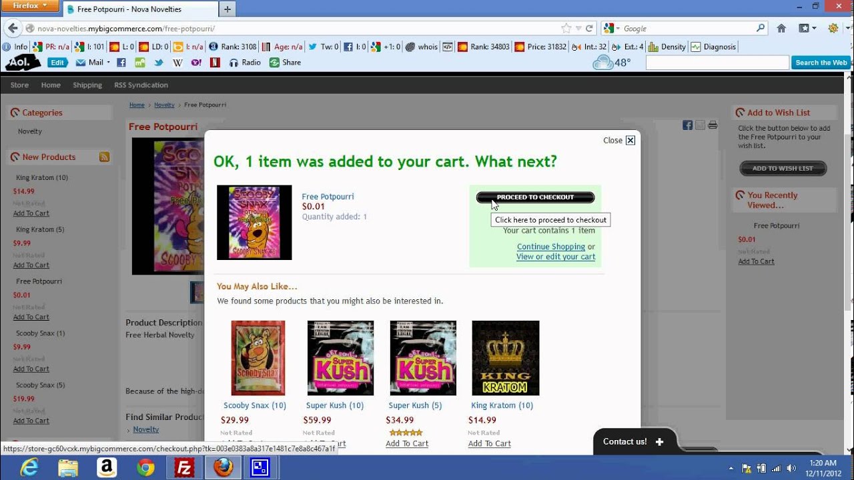The image size is (854, 480).
Task: View page source icon in SEO toolbar
Action: pos(447,47)
